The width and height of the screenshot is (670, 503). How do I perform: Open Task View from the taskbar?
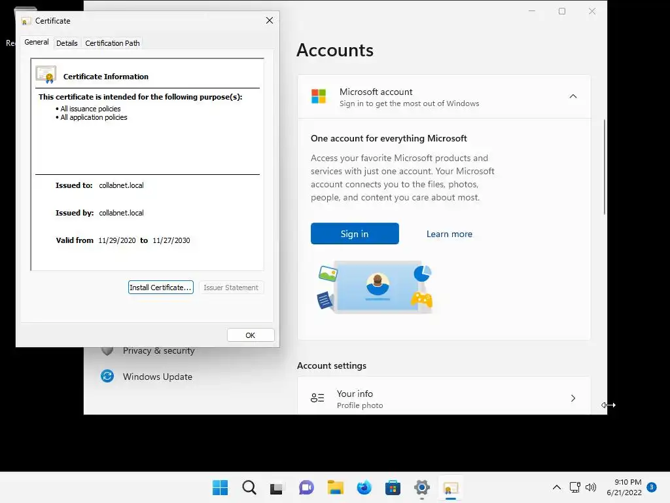click(x=277, y=488)
